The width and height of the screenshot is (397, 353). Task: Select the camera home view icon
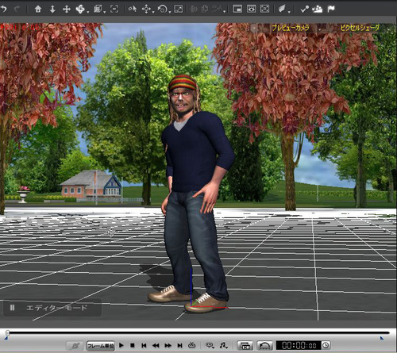(38, 10)
